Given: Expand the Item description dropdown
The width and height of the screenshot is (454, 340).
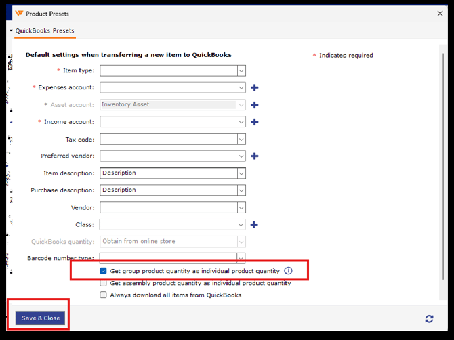Looking at the screenshot, I should coord(241,173).
